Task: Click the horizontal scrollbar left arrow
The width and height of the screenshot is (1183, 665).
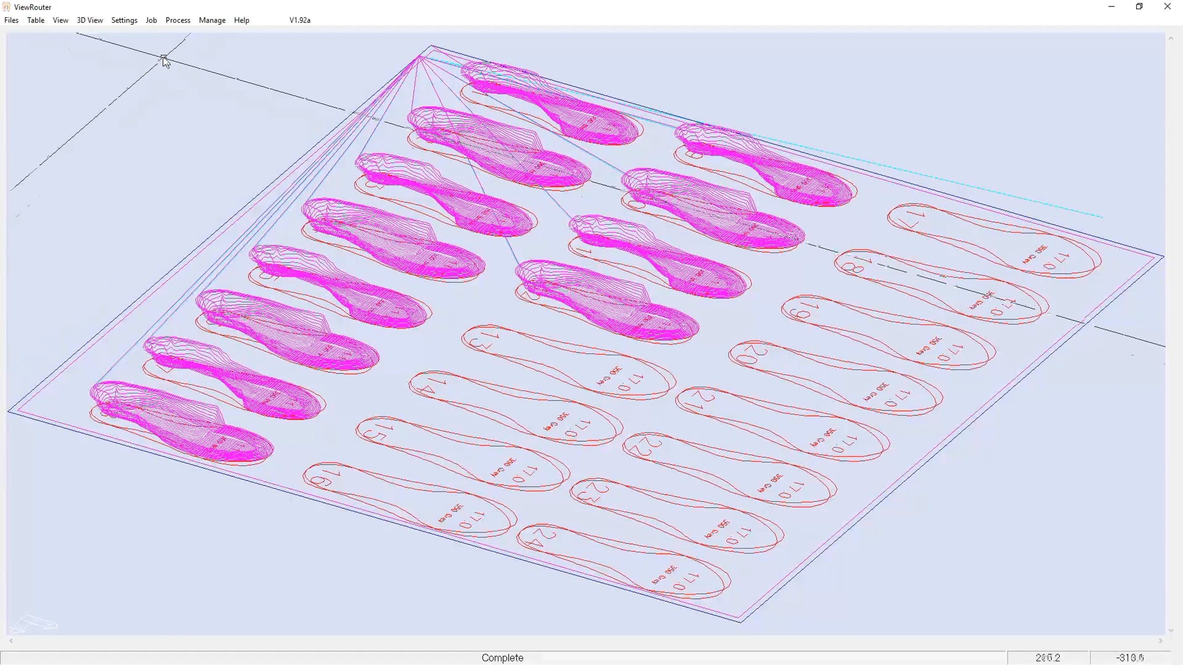Action: click(x=11, y=641)
